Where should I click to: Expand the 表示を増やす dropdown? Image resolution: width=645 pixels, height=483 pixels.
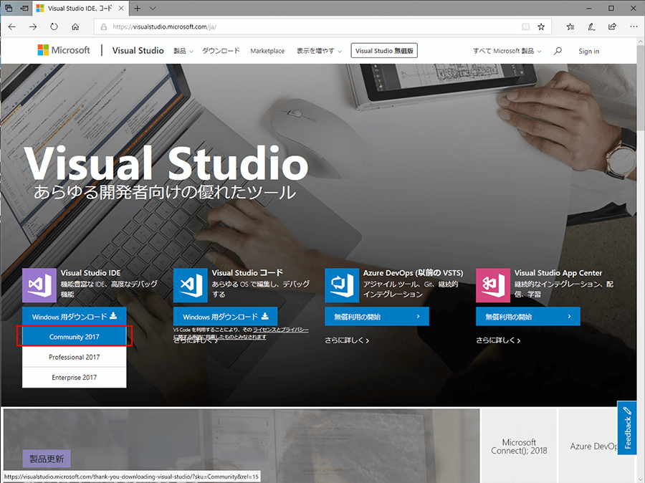point(319,51)
